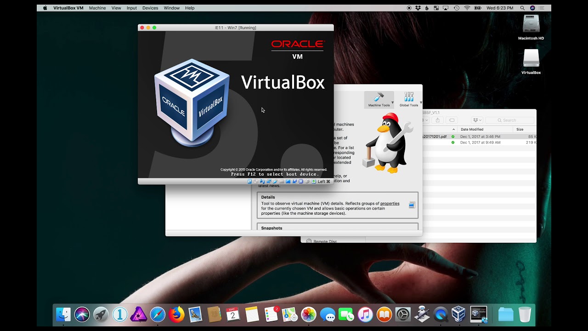Click the display settings indicator in VM status bar

coord(288,181)
